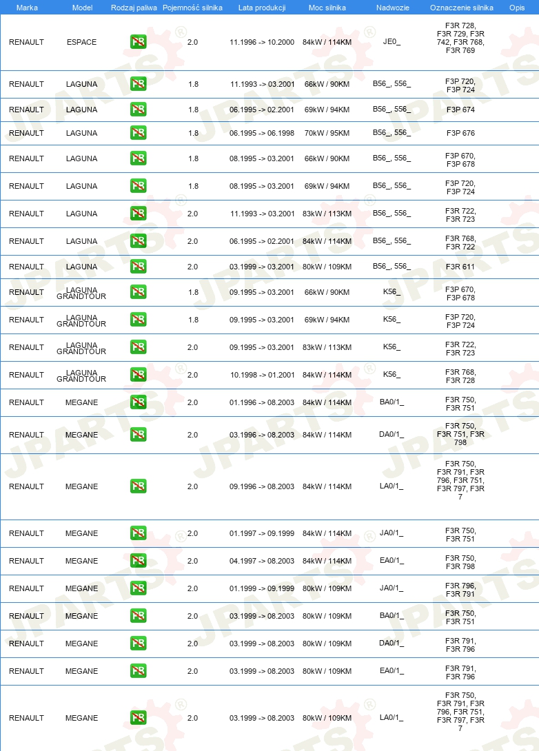Click the F3P 676 engine code

click(x=460, y=133)
